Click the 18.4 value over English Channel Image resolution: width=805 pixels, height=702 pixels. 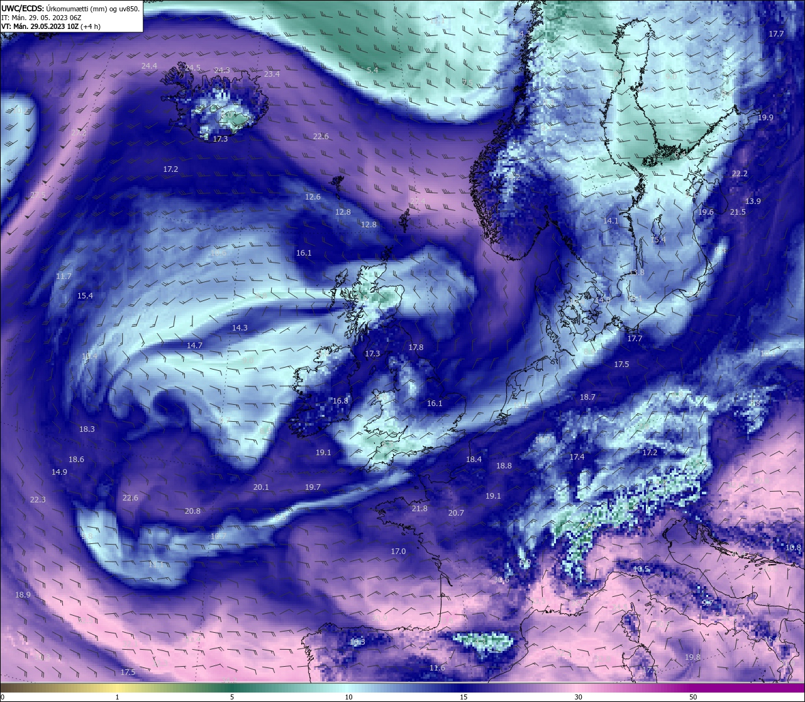pos(474,460)
